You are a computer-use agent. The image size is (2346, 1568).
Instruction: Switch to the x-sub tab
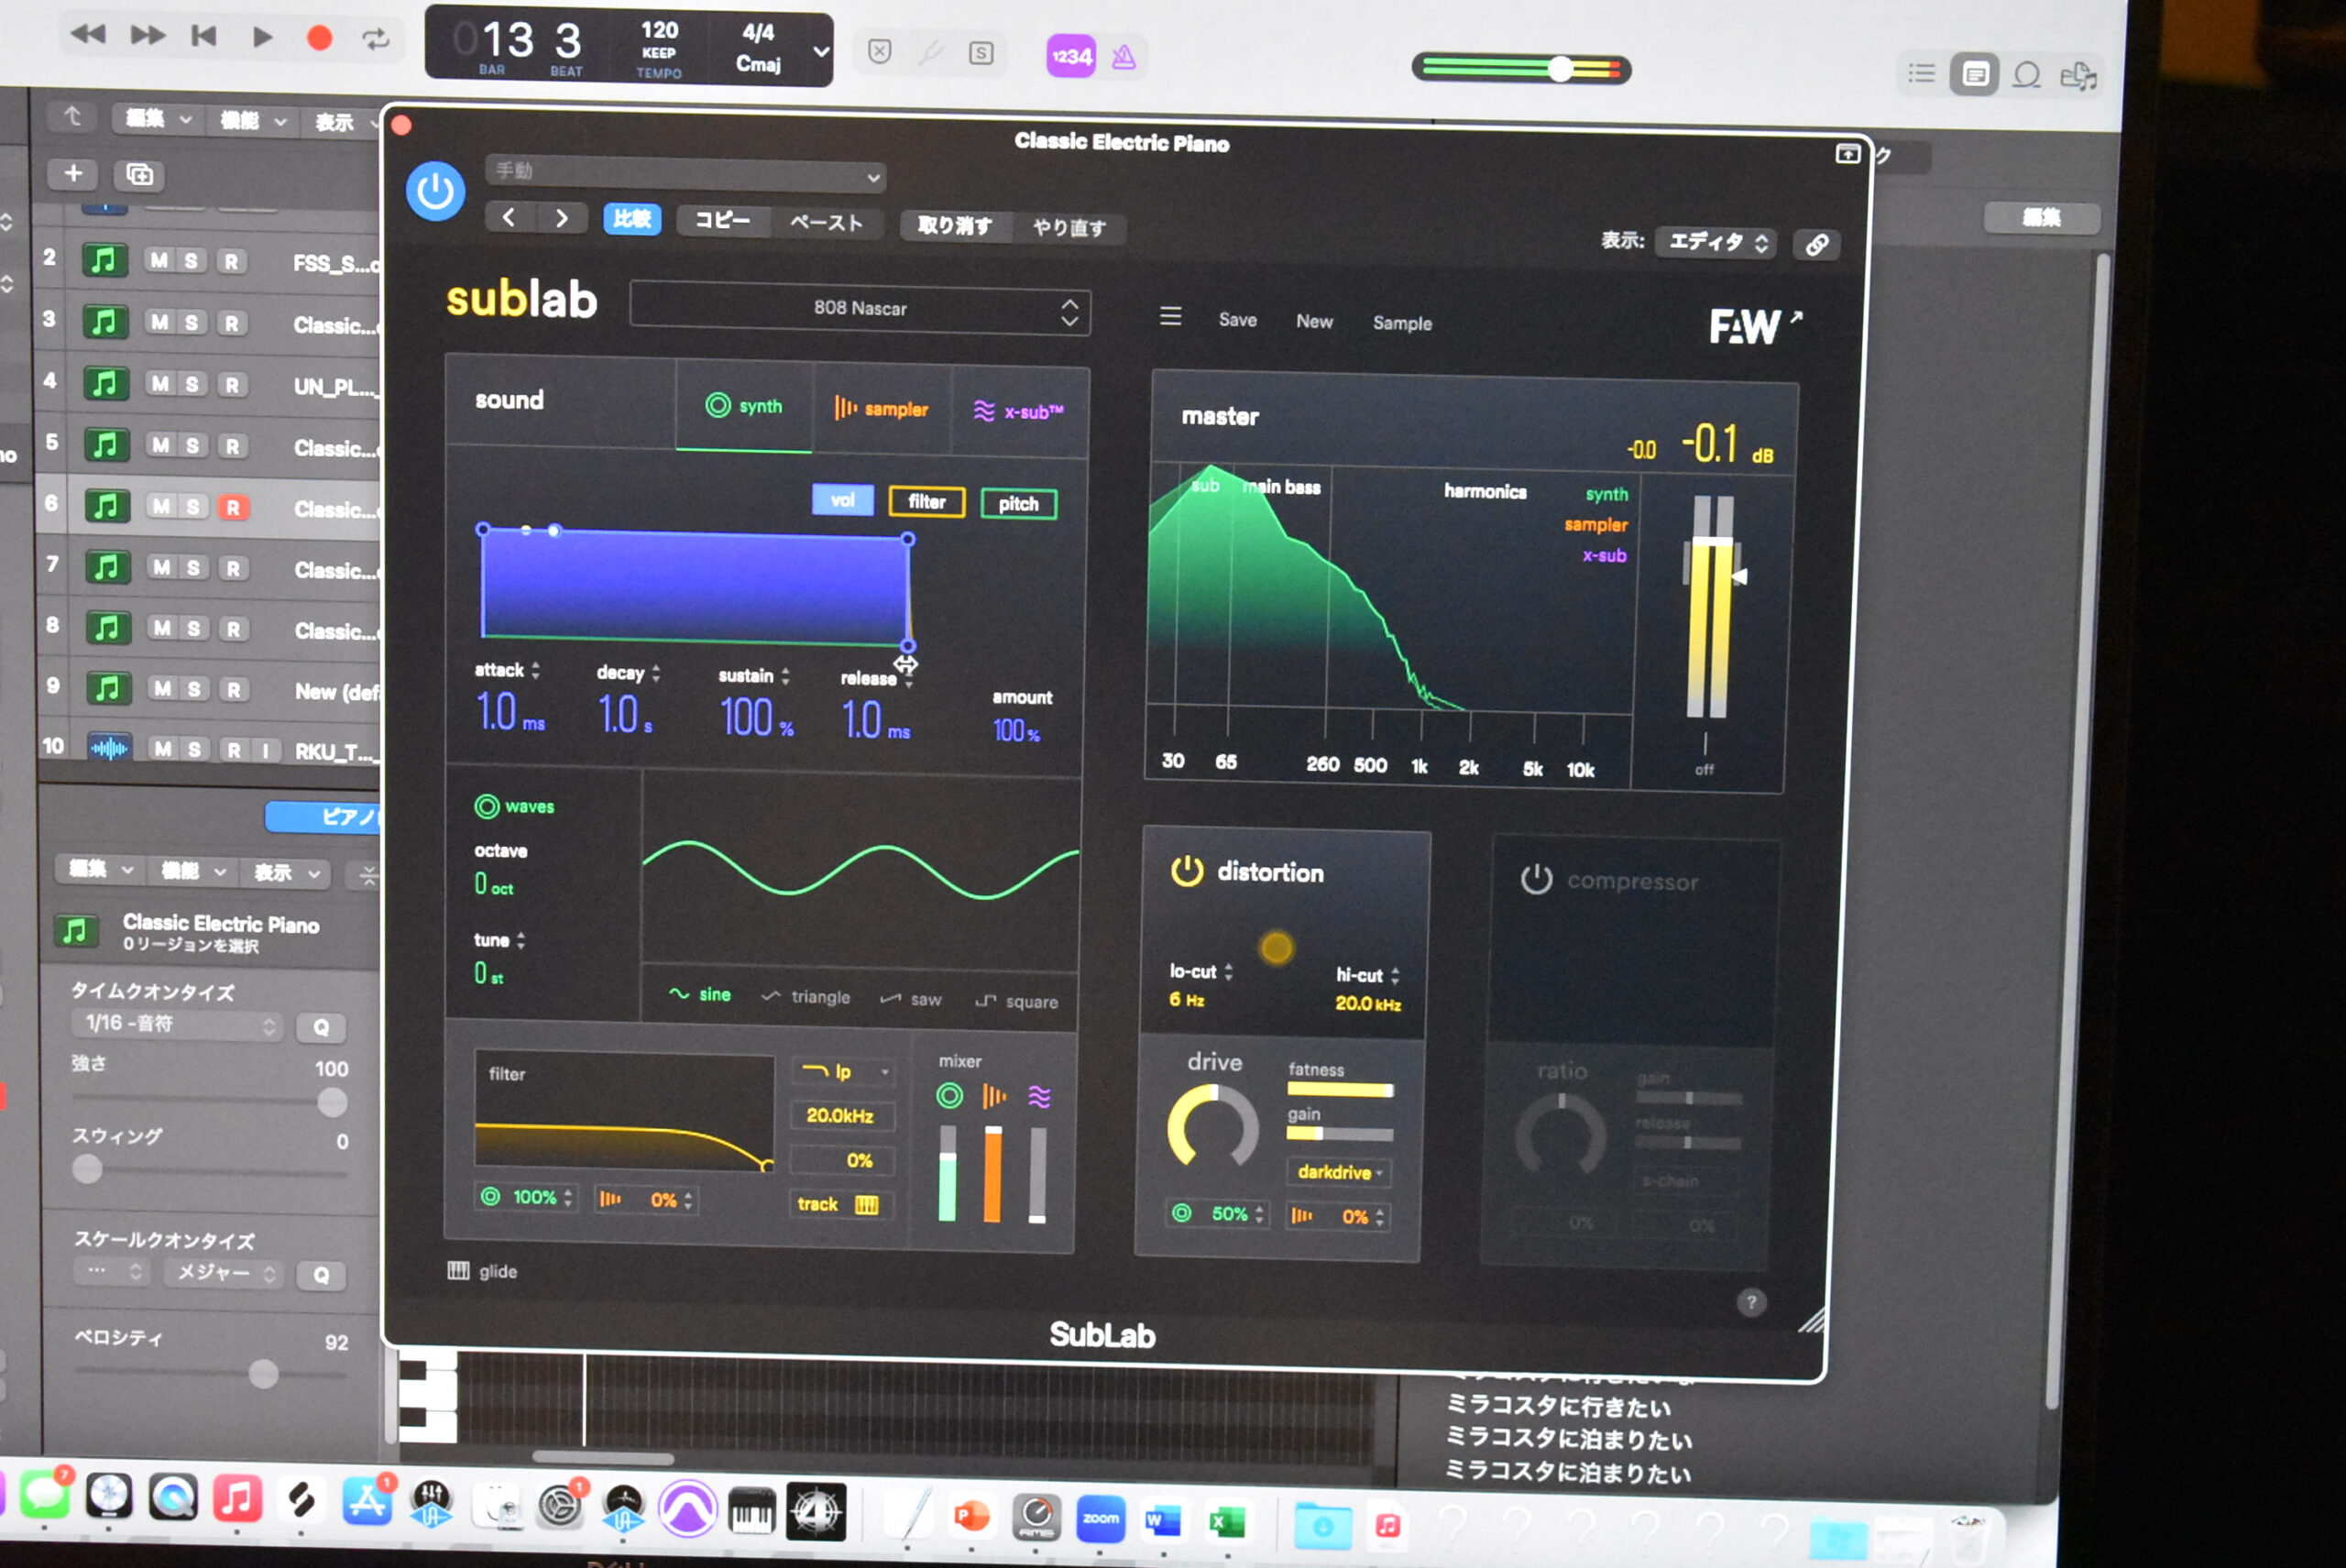(1019, 412)
